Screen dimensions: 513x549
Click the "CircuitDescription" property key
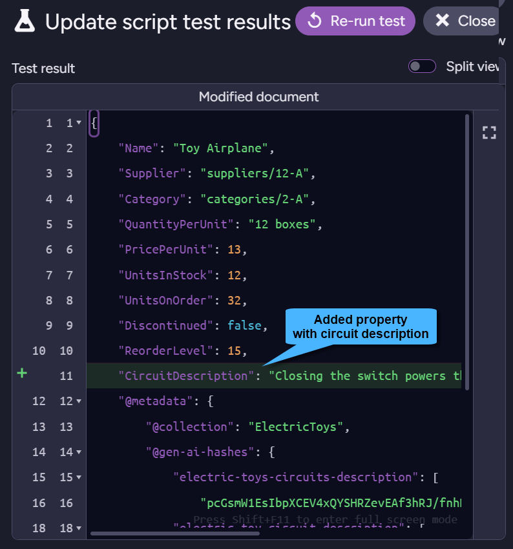click(x=186, y=376)
